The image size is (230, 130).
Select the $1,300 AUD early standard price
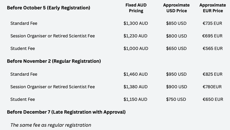(136, 23)
